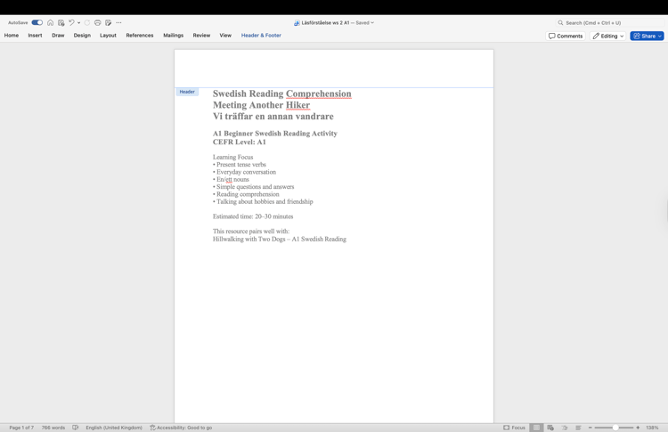
Task: Click the zoom out minus icon
Action: click(590, 428)
